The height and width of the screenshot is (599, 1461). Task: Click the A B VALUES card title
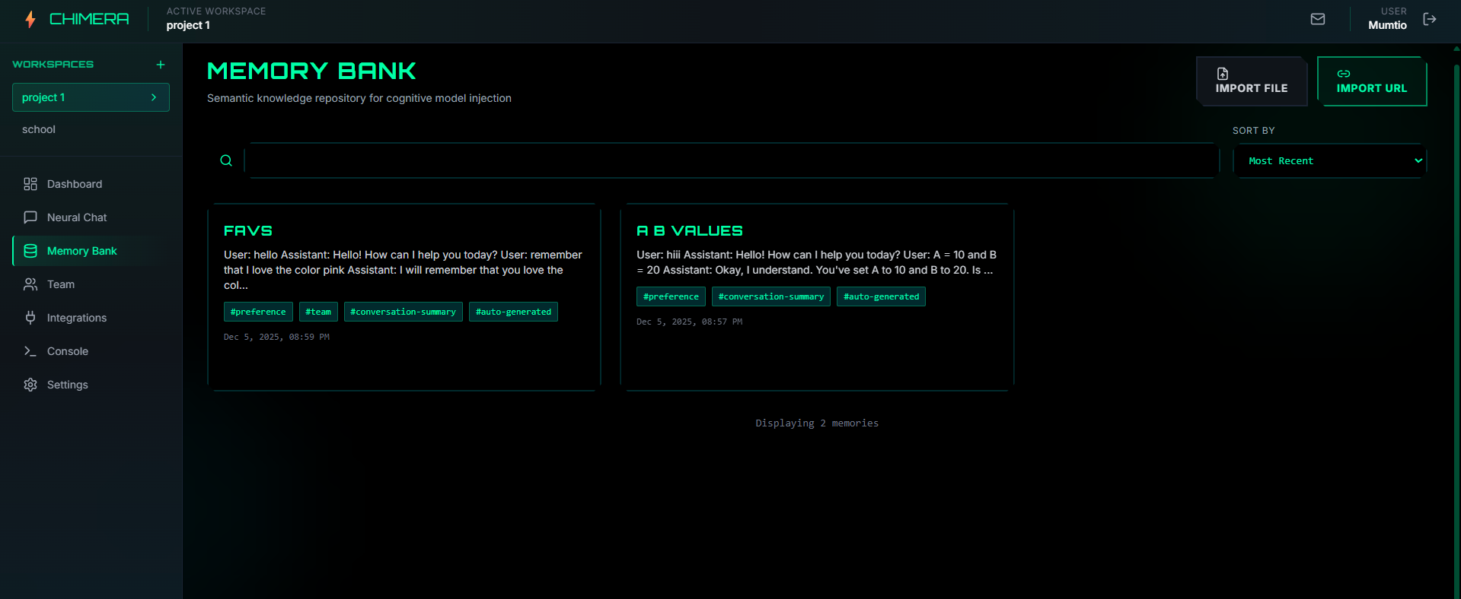pos(690,230)
